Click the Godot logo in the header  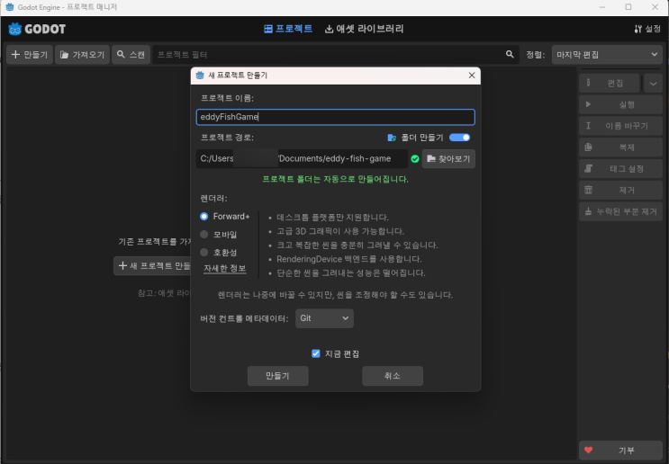[37, 29]
